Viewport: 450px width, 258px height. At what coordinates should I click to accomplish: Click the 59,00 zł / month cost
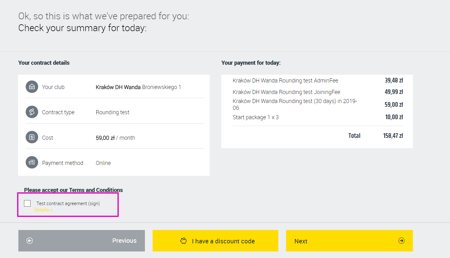115,138
